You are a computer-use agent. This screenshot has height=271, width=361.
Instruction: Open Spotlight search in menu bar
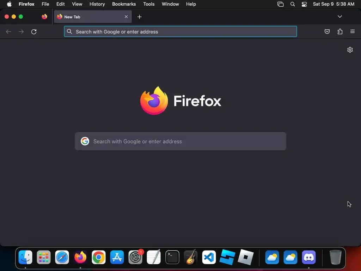pyautogui.click(x=292, y=4)
